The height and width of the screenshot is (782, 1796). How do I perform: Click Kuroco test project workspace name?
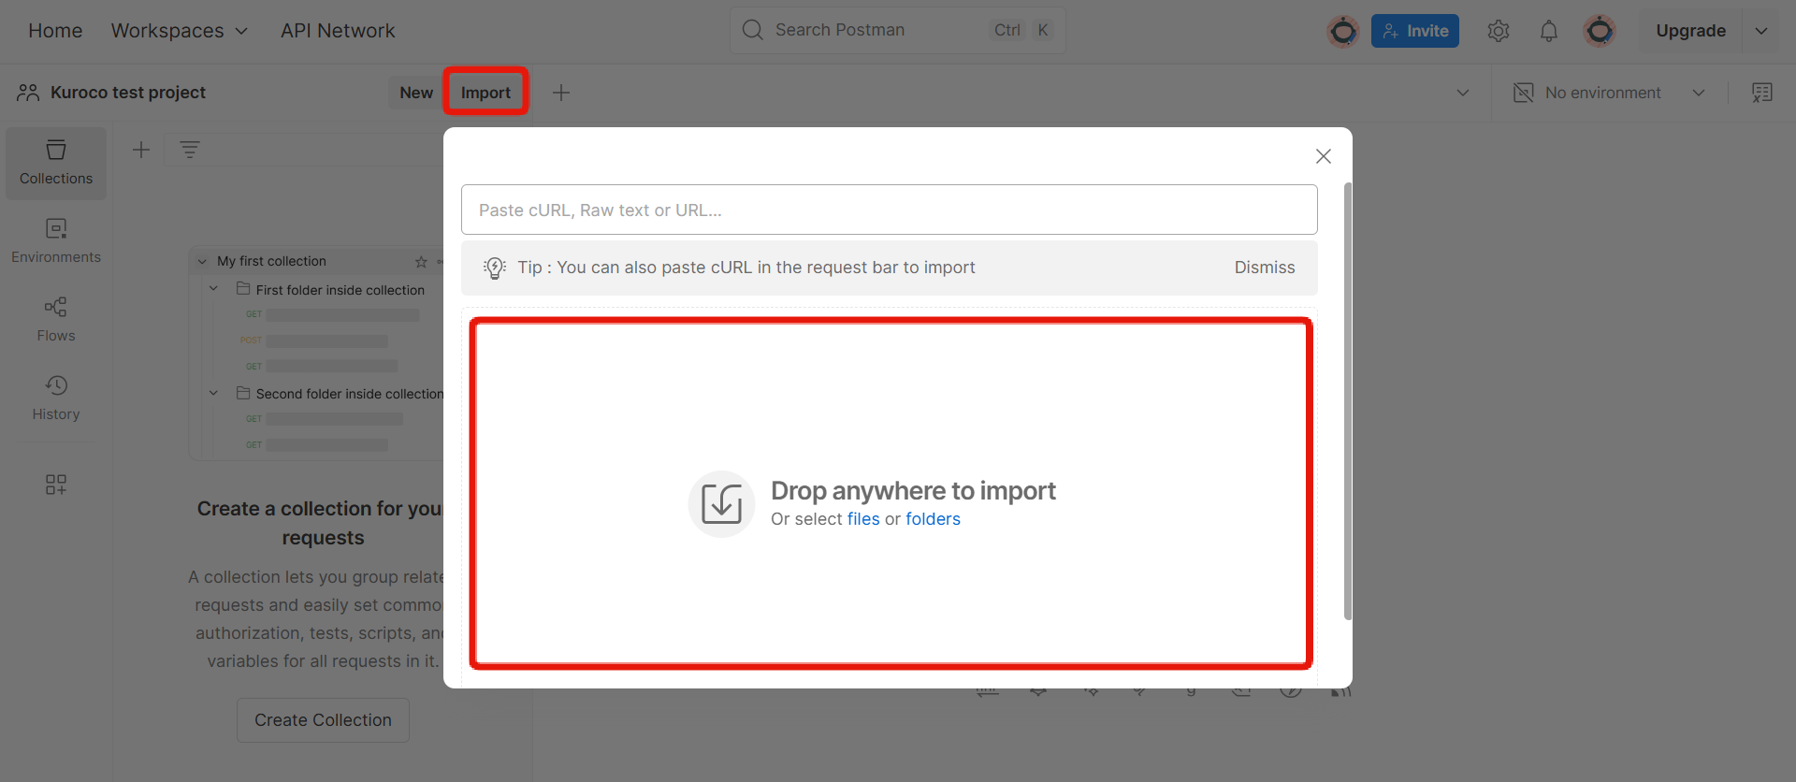pyautogui.click(x=128, y=93)
